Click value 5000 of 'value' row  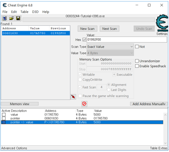coord(97,114)
